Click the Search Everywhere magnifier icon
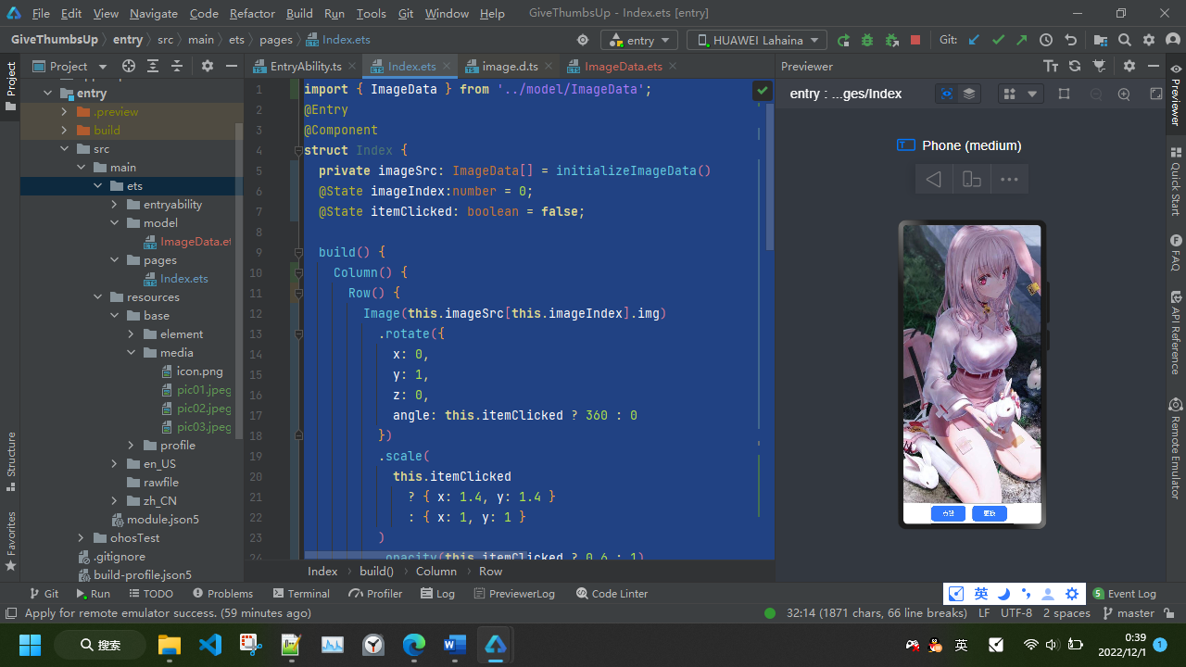The height and width of the screenshot is (667, 1186). pos(1125,40)
